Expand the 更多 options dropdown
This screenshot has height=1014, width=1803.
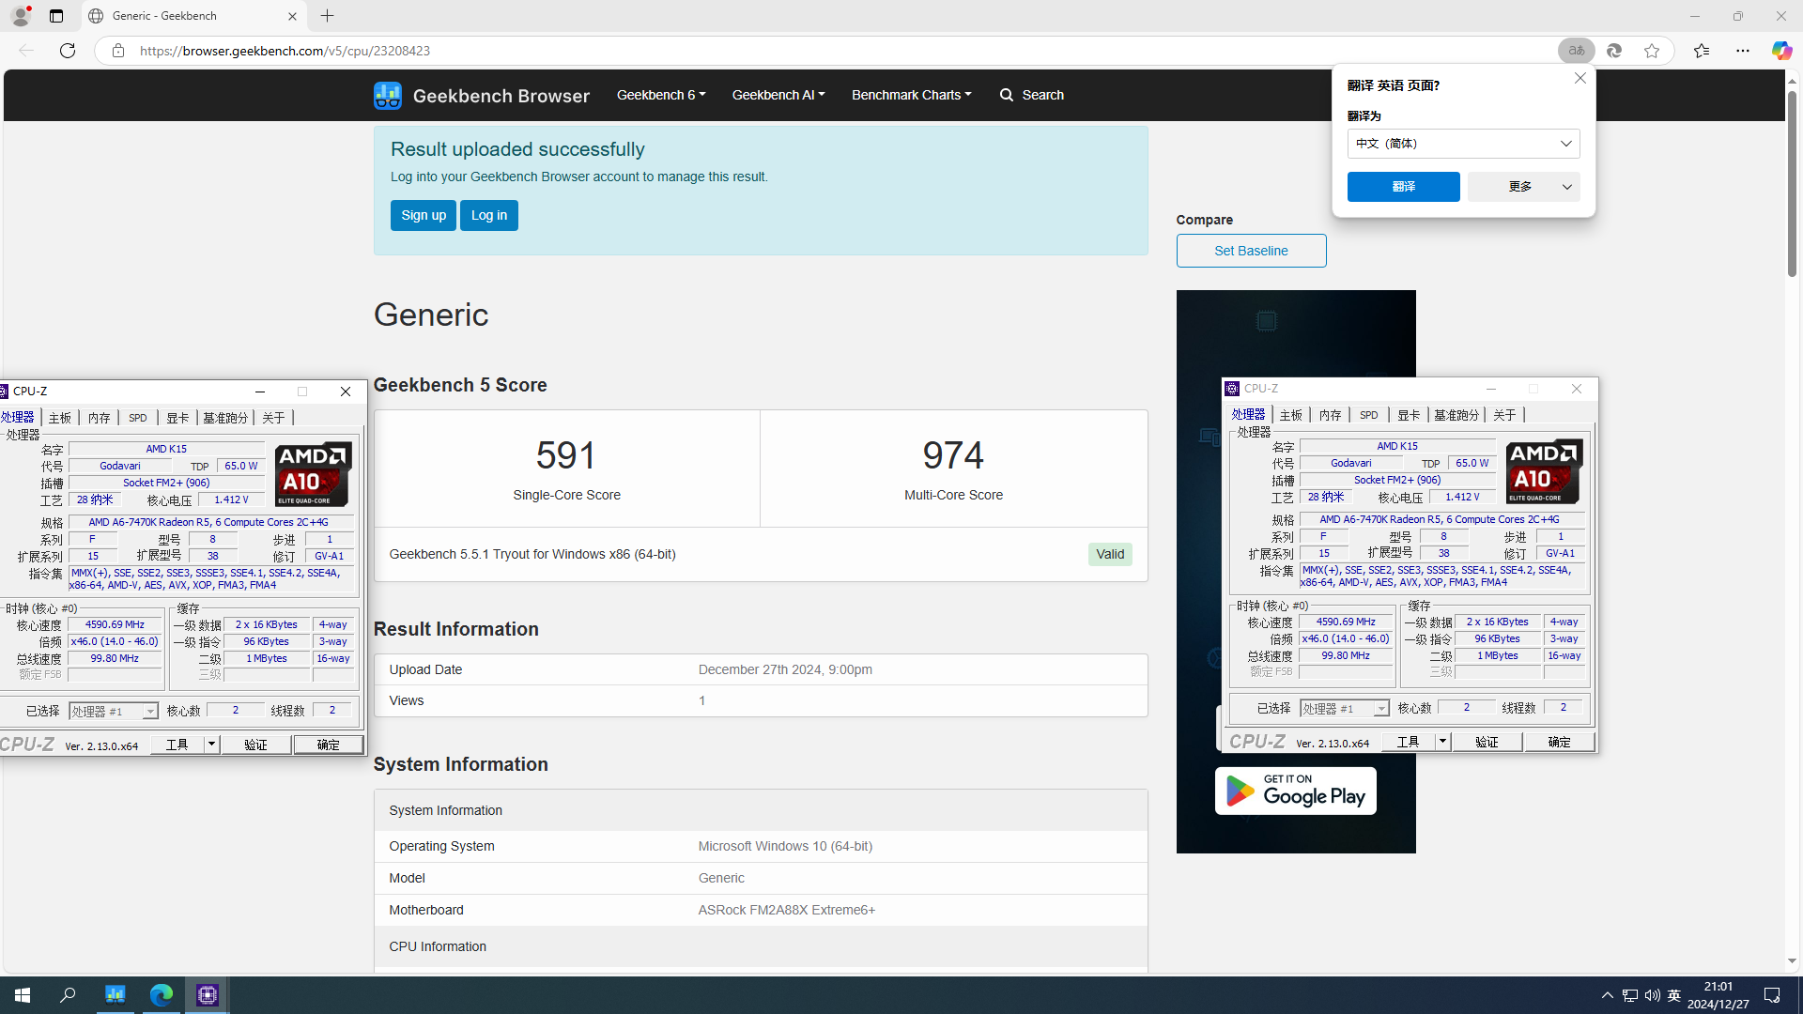click(1567, 187)
